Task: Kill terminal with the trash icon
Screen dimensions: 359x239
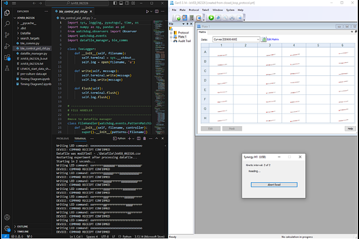Action: 144,139
